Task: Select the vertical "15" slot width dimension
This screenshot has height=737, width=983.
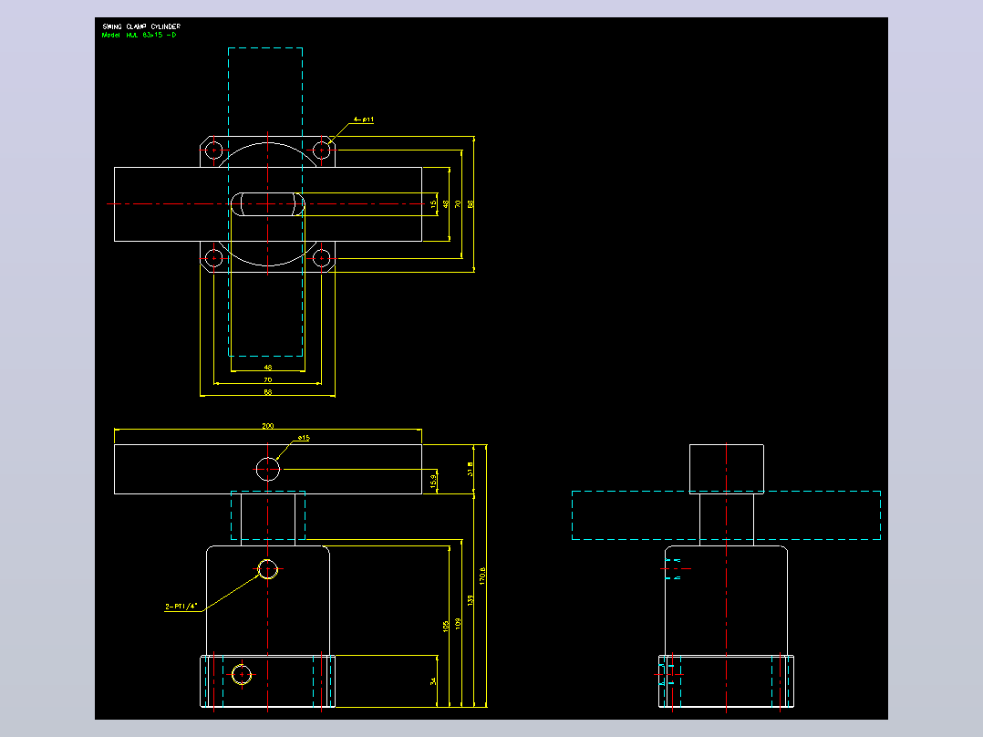Action: pos(433,203)
